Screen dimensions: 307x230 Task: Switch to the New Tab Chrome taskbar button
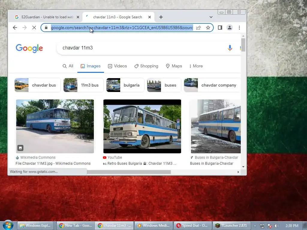[x=76, y=226]
